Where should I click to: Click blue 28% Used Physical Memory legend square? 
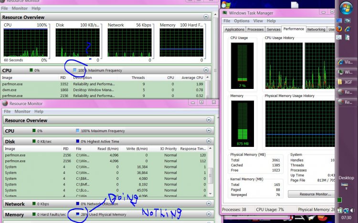coord(78,214)
